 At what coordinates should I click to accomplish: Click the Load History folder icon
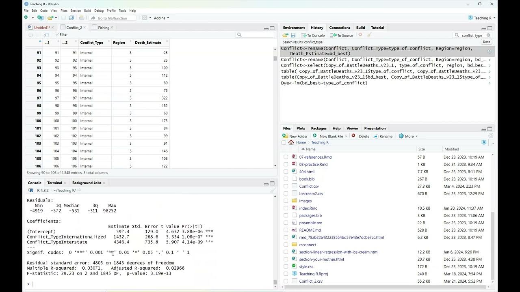coord(286,35)
